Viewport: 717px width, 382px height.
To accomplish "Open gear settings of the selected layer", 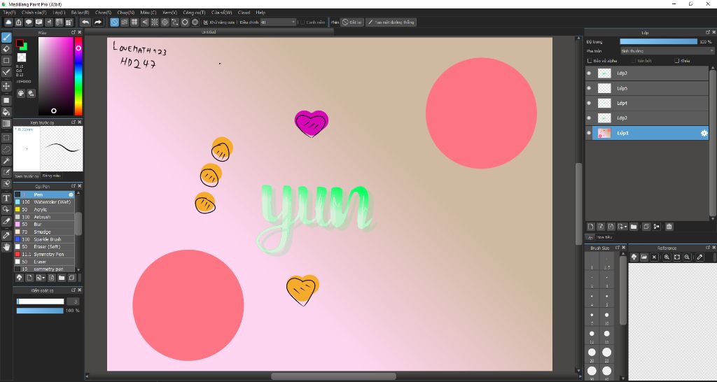I will pyautogui.click(x=704, y=133).
